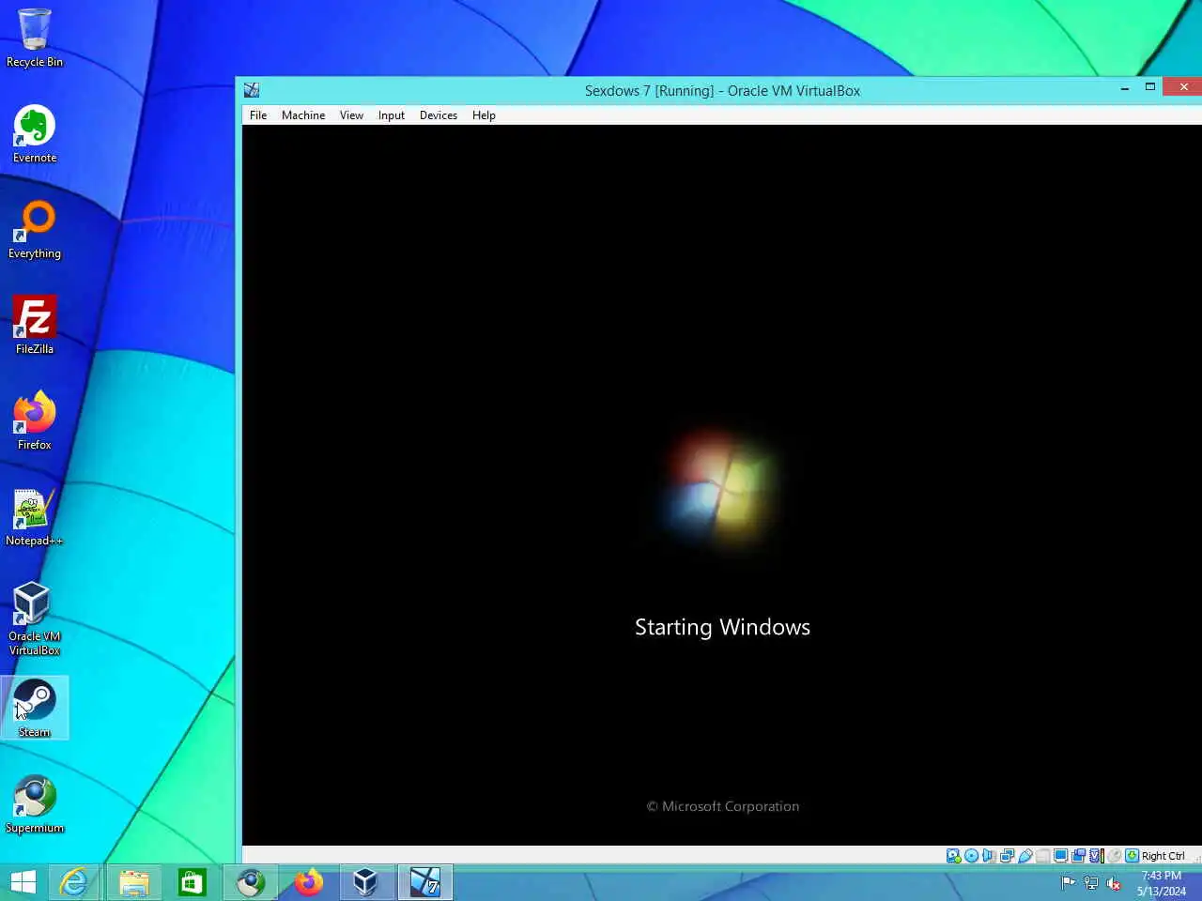
Task: Click inside the VM Starting Windows screen
Action: 721,484
